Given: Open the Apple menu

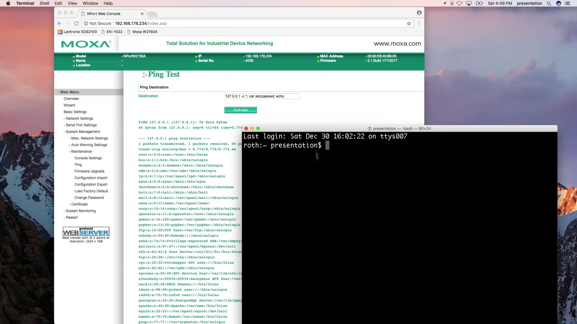Looking at the screenshot, I should (8, 3).
